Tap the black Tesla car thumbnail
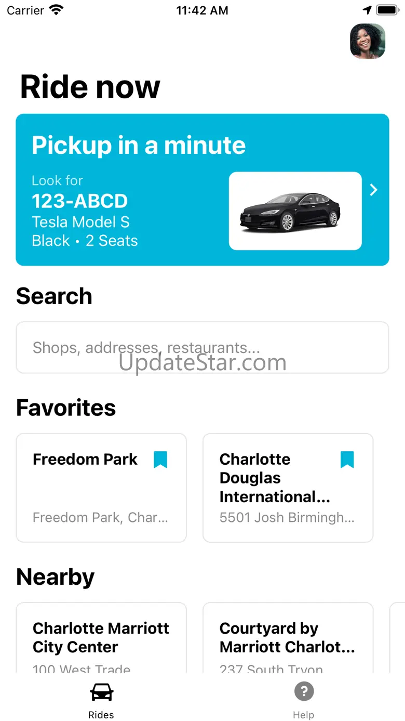The height and width of the screenshot is (721, 405). pos(295,211)
